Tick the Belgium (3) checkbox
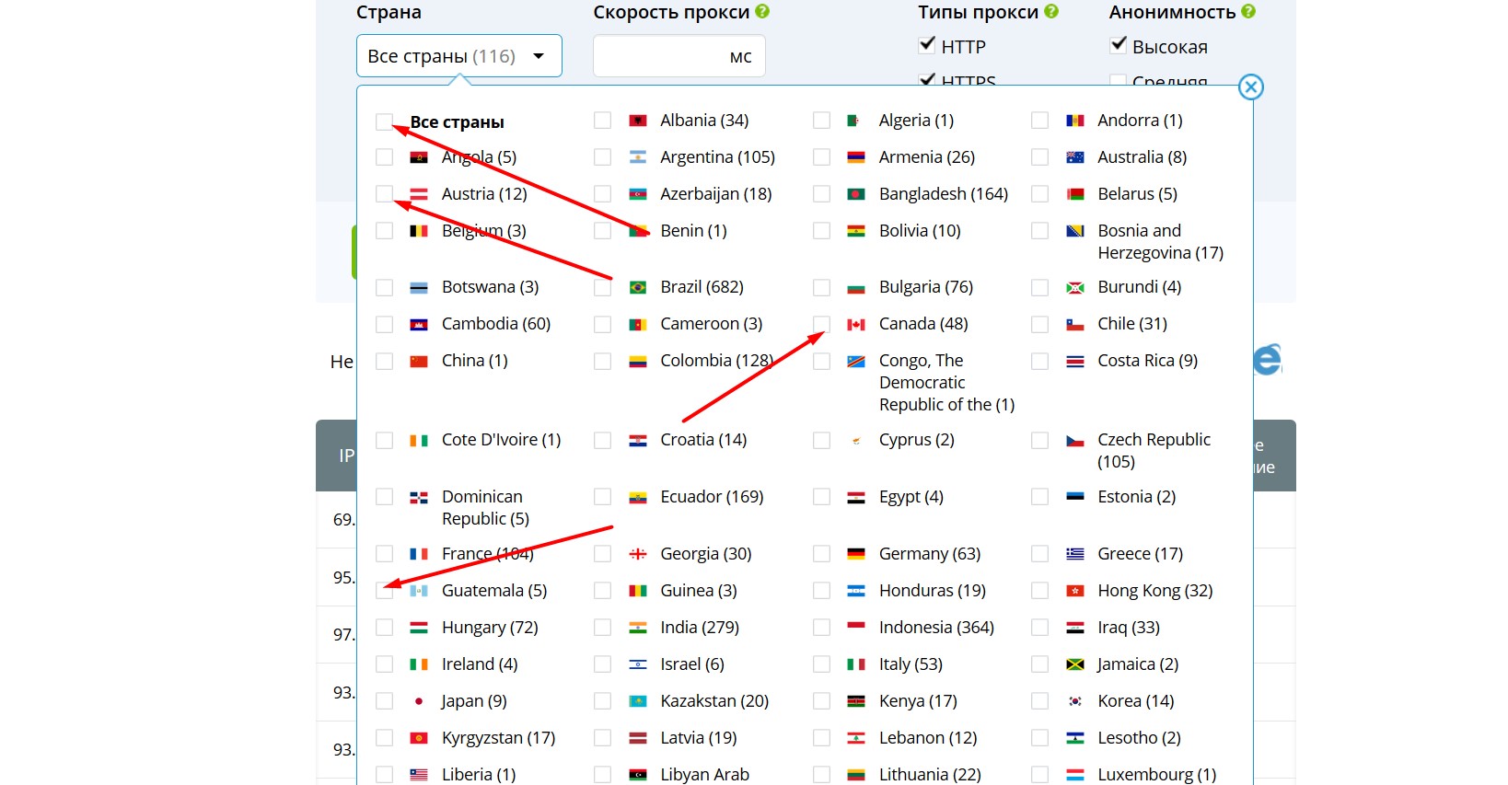The height and width of the screenshot is (785, 1508). click(x=385, y=231)
